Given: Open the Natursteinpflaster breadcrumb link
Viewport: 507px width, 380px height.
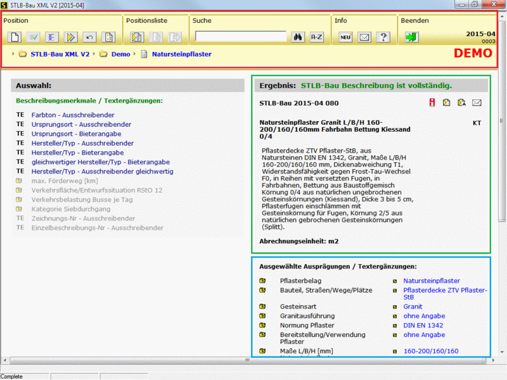Looking at the screenshot, I should coord(182,54).
